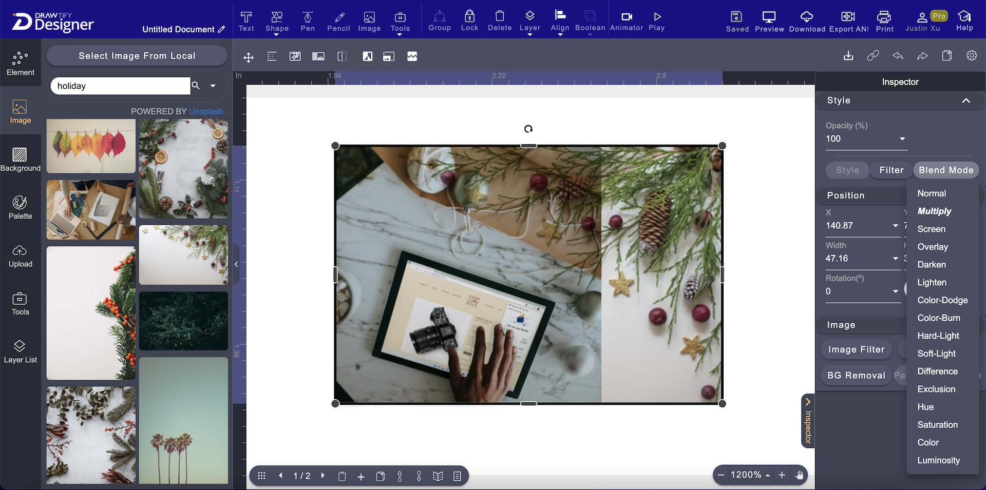Screen dimensions: 986x490
Task: Open the Width value dropdown
Action: coord(896,259)
